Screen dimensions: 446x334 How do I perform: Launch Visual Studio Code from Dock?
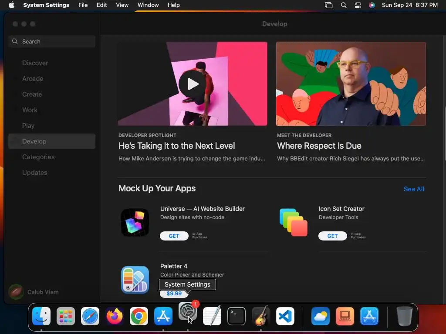(x=285, y=316)
